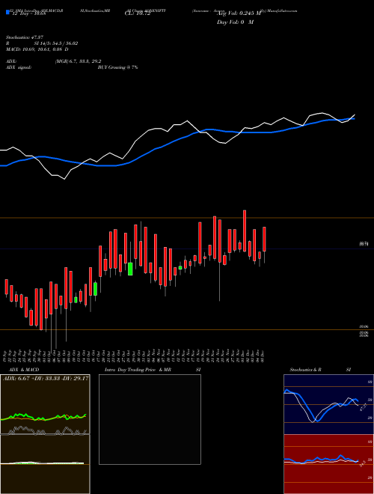Viewport: 374px width, 494px height.
Task: Click the 'SI 14/3: 54.5 / 56.02' reading
Action: point(55,43)
